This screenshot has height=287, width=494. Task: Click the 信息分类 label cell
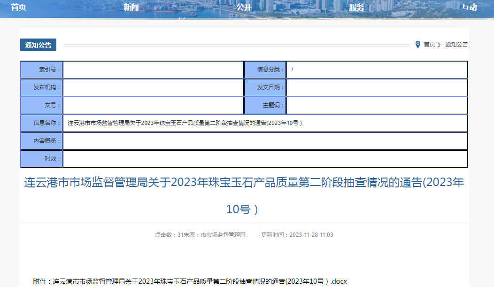pos(265,70)
